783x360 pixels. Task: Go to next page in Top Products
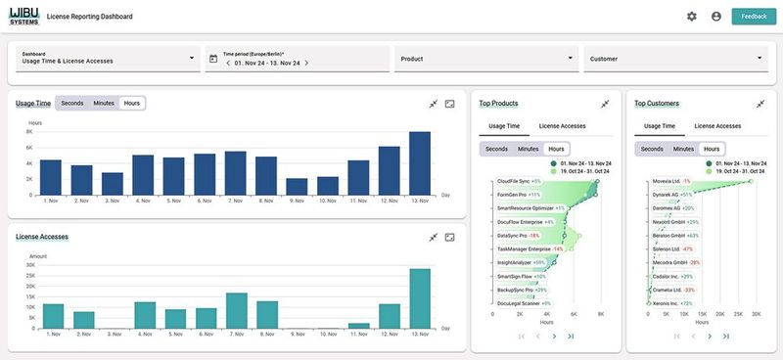point(554,337)
